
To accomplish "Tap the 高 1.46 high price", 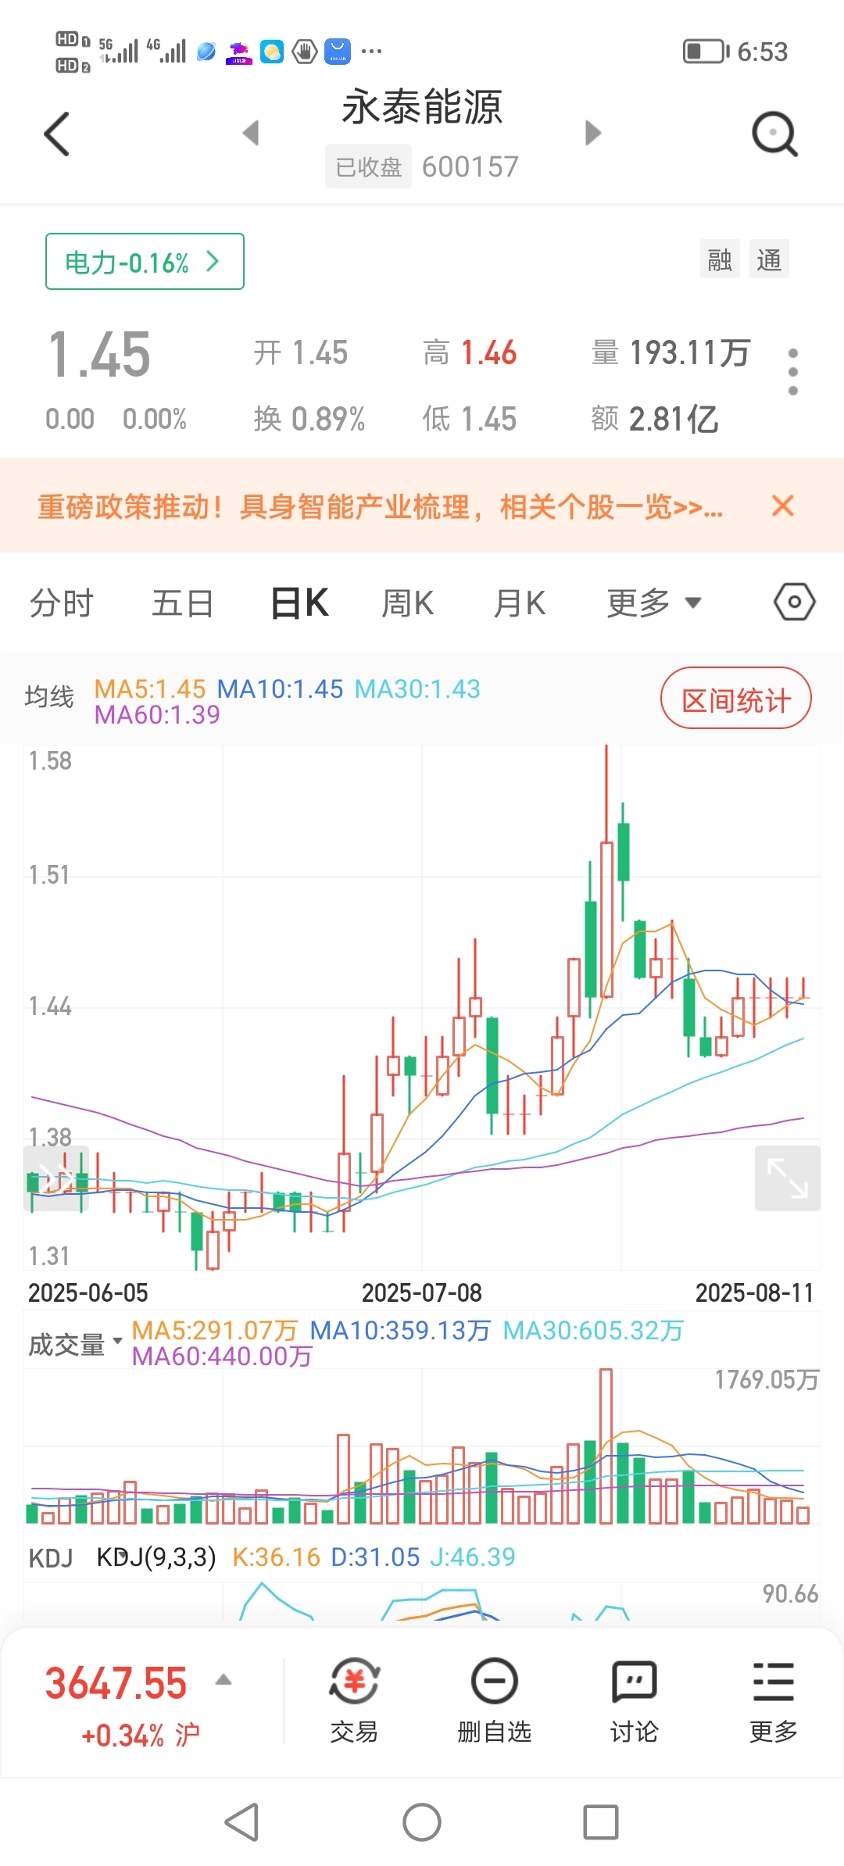I will (x=470, y=353).
